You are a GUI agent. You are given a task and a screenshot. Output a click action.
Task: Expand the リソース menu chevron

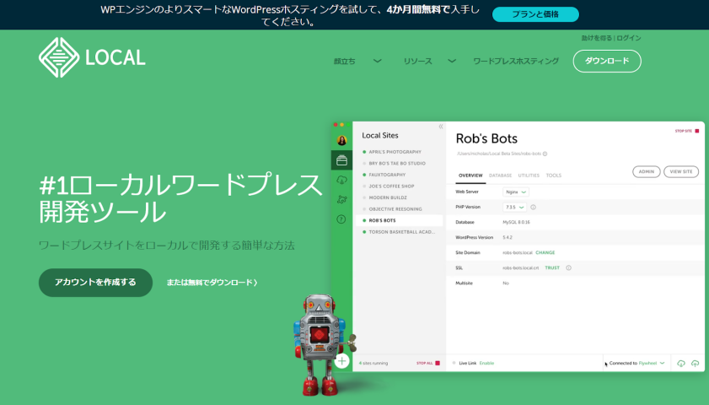point(452,61)
